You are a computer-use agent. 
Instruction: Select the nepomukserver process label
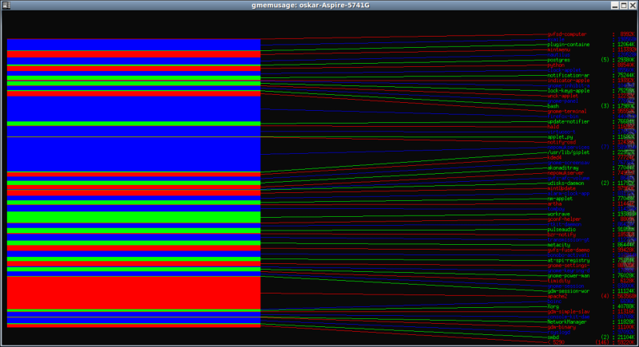point(566,173)
